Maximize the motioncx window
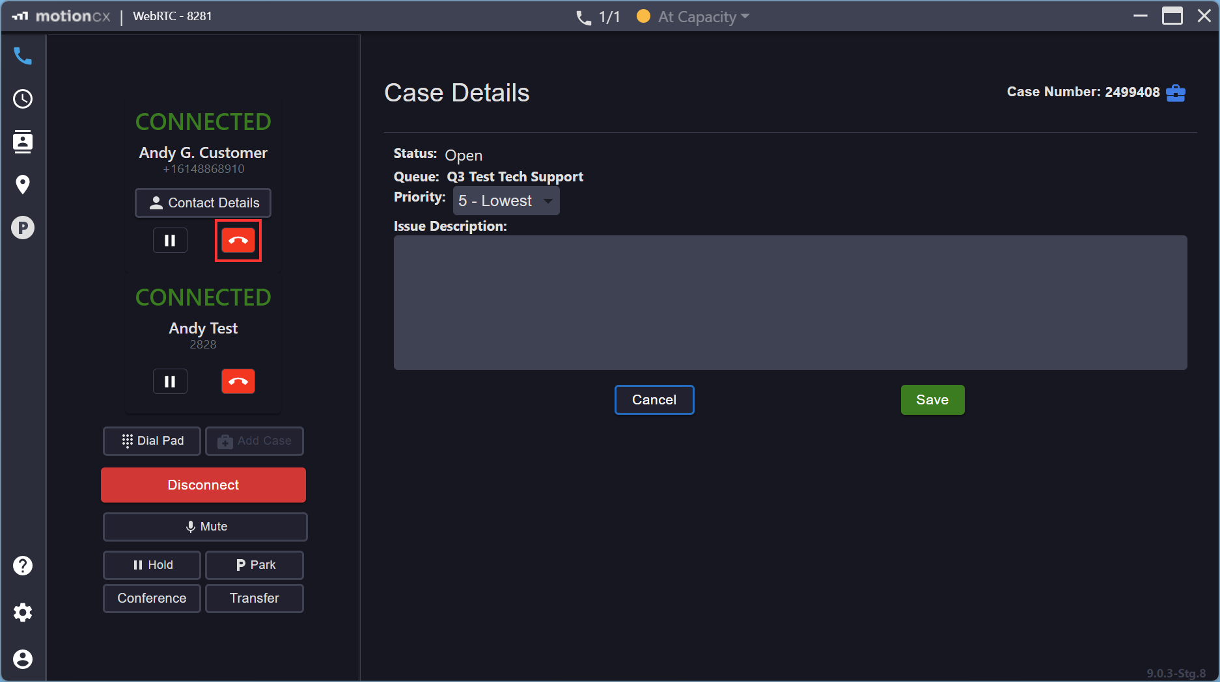The image size is (1220, 682). (x=1172, y=16)
